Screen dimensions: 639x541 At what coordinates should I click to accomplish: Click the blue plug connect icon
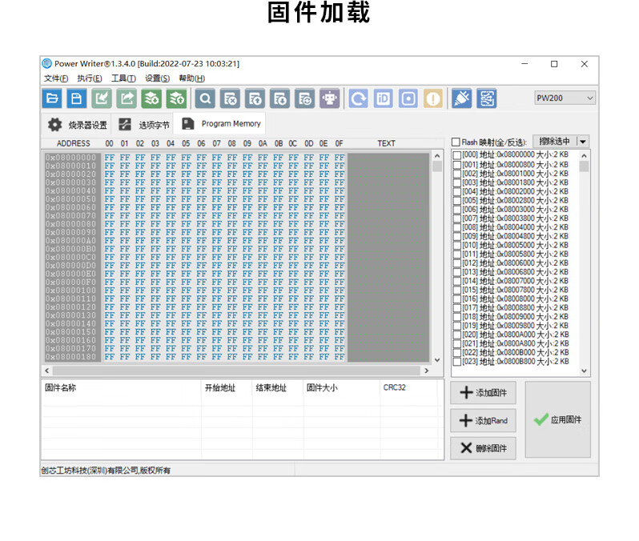tap(462, 98)
